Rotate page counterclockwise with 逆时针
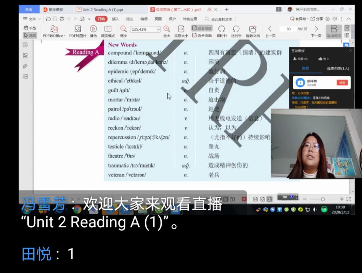 [236, 29]
